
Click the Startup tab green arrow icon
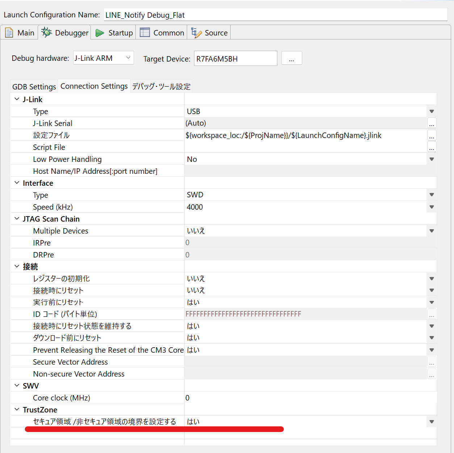tap(100, 33)
